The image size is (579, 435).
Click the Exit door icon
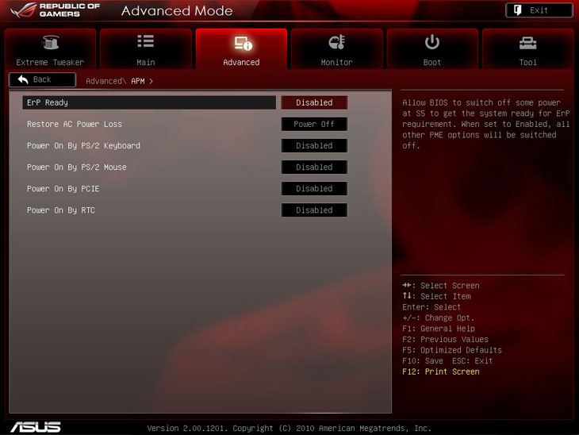(516, 10)
